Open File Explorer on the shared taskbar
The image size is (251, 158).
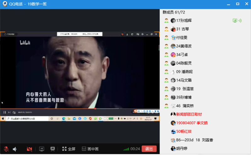pos(69,118)
